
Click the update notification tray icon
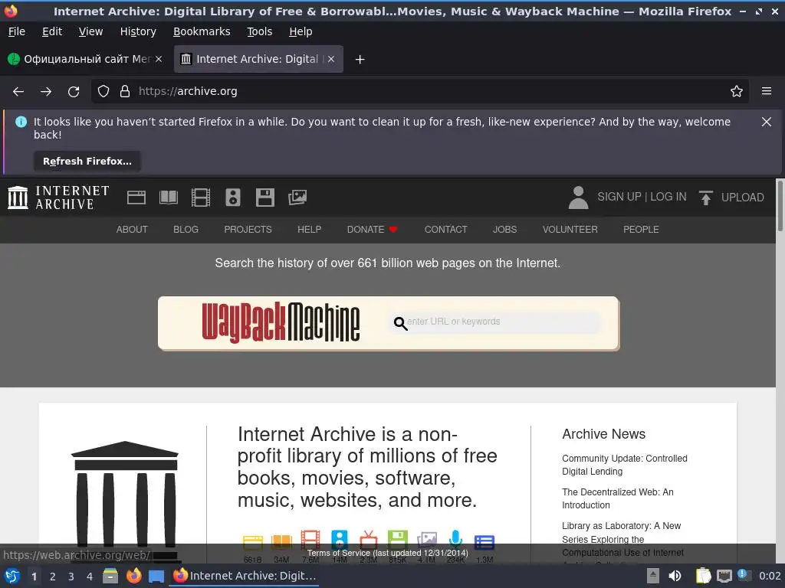point(744,575)
